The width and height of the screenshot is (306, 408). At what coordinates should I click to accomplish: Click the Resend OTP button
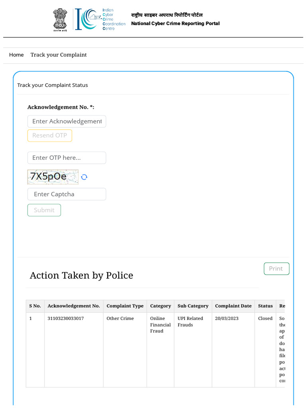[50, 135]
